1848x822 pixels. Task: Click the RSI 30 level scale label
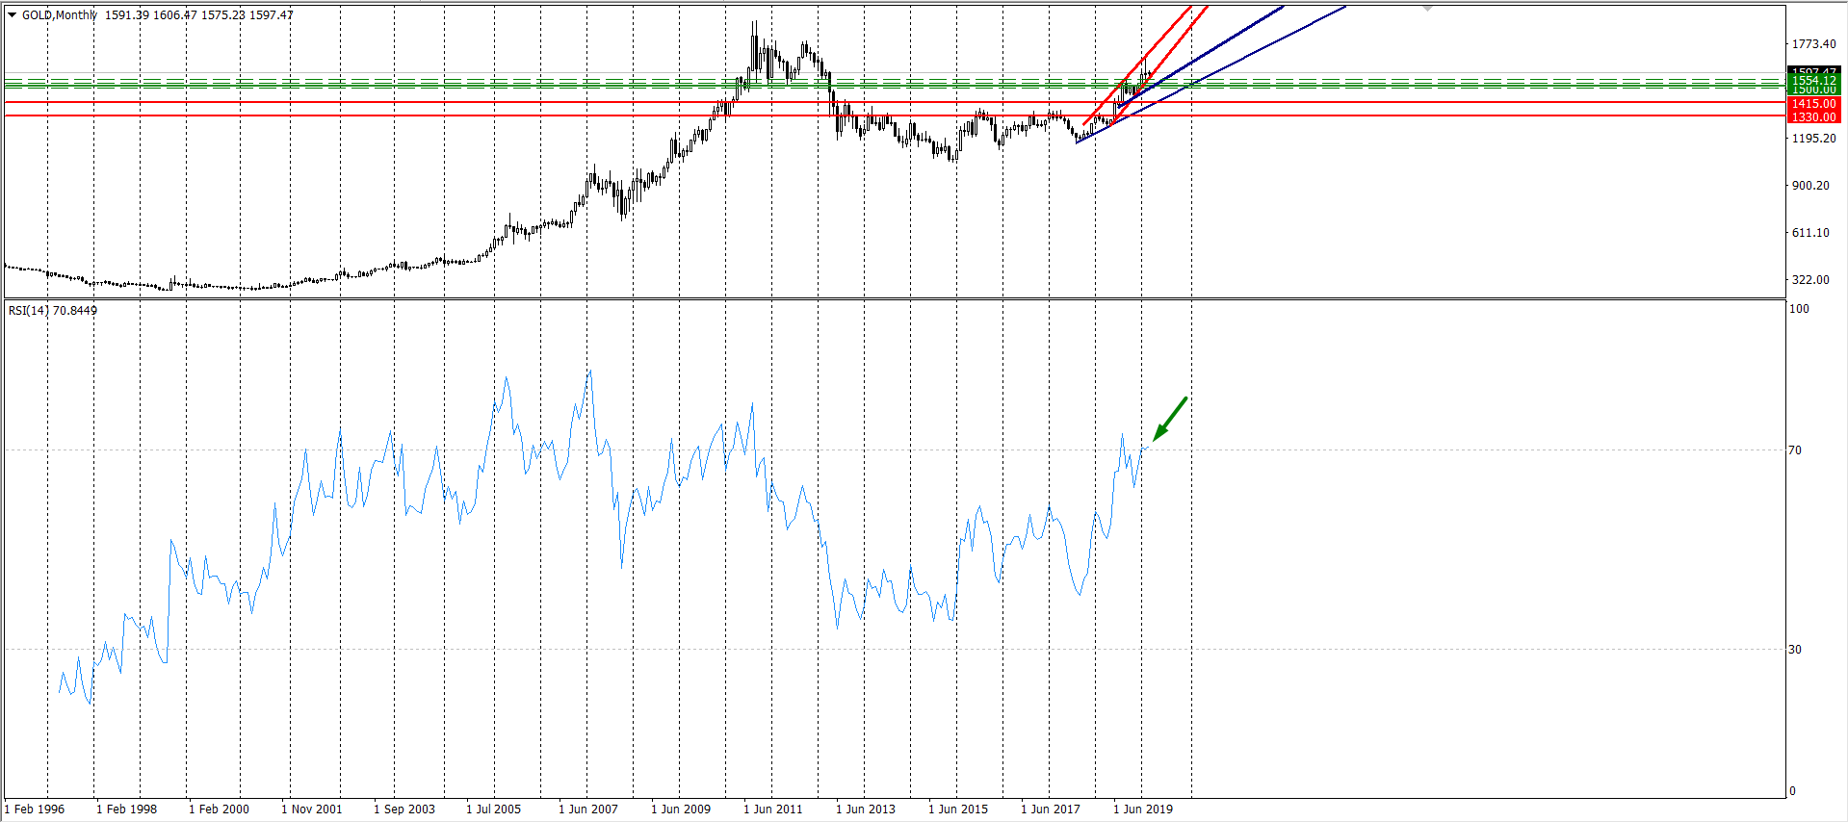pyautogui.click(x=1794, y=650)
